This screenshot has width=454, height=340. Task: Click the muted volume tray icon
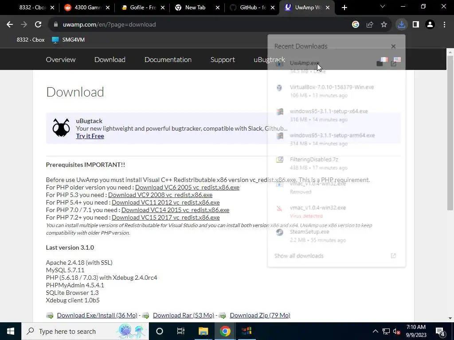(x=397, y=331)
